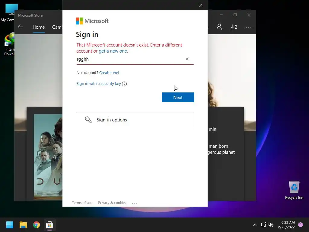
Task: Select Gaming tab in Microsoft Store
Action: pyautogui.click(x=57, y=27)
